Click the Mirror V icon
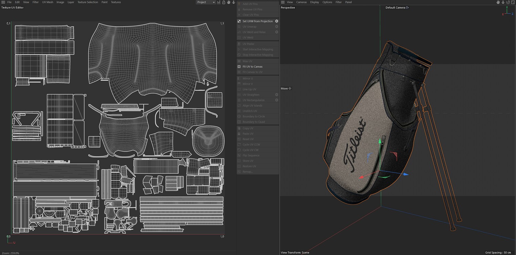 click(x=239, y=84)
